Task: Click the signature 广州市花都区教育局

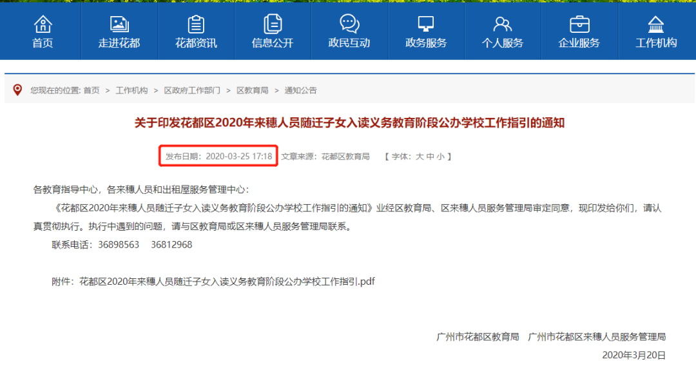Action: [478, 337]
